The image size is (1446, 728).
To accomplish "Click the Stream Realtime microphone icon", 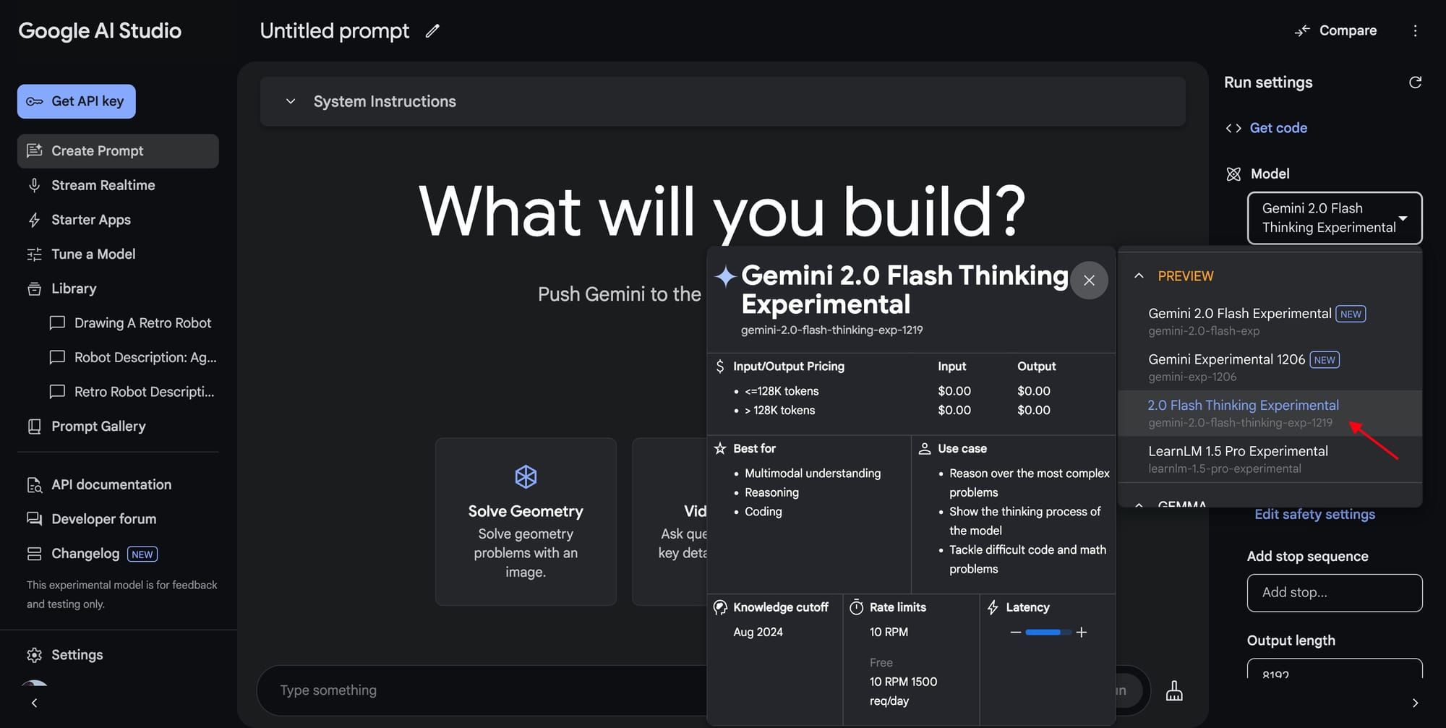I will [x=35, y=185].
